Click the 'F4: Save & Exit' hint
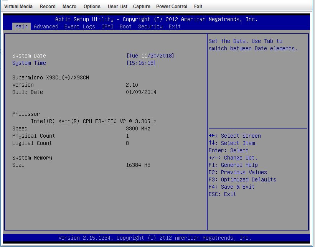Screen dimensions: 315x247 [x=232, y=187]
